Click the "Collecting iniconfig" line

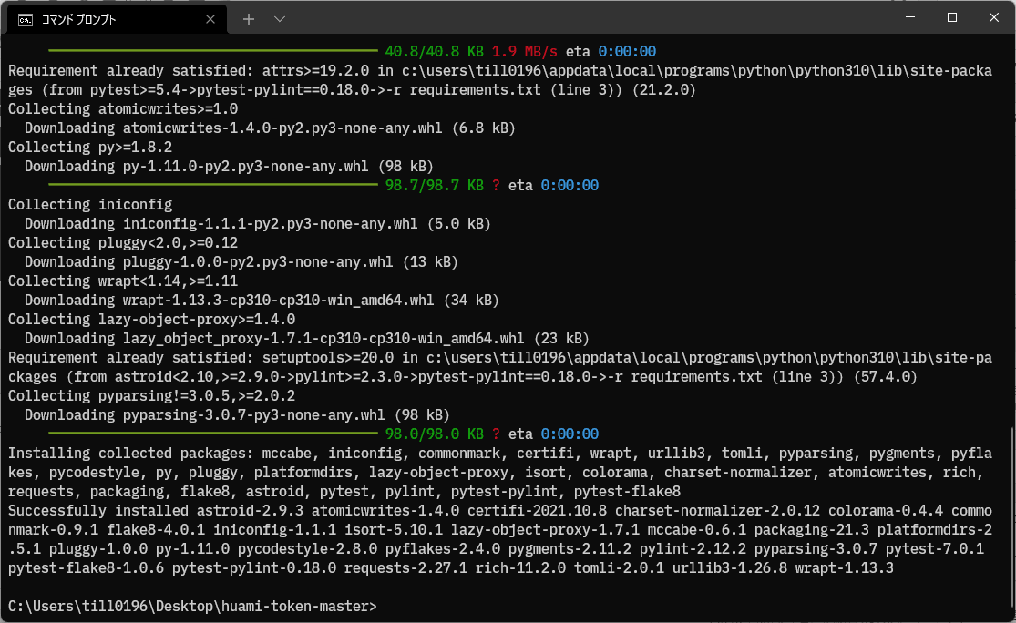[x=89, y=204]
